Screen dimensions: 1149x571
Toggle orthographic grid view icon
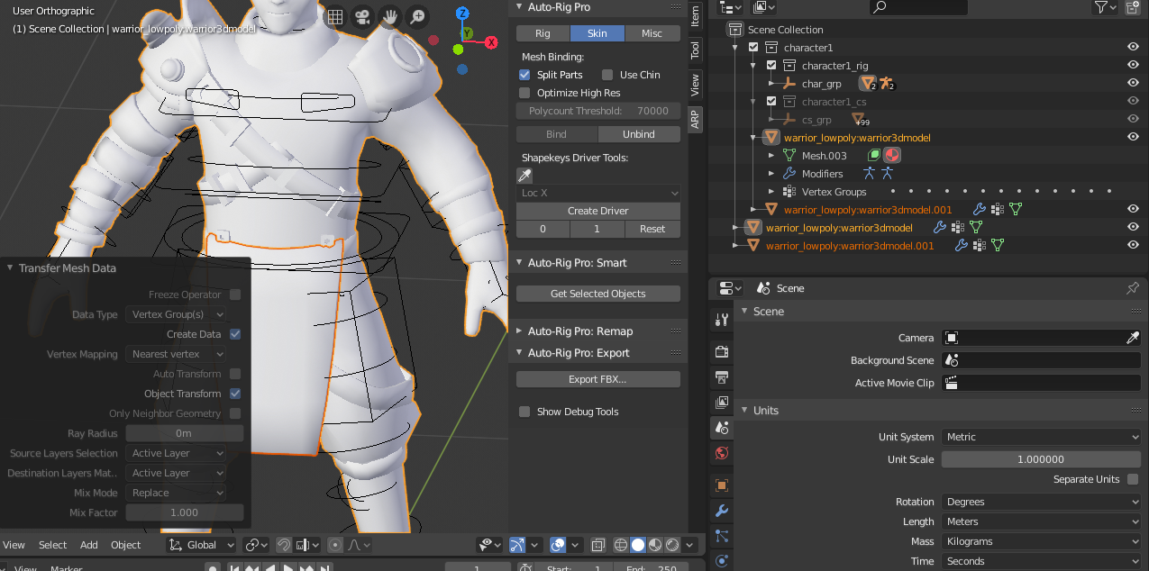[x=335, y=17]
